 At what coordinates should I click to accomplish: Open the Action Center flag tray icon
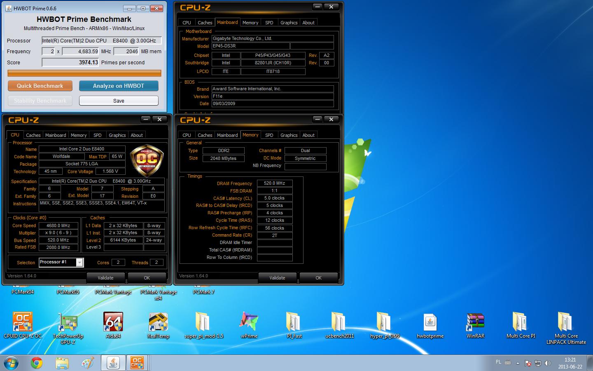point(528,363)
